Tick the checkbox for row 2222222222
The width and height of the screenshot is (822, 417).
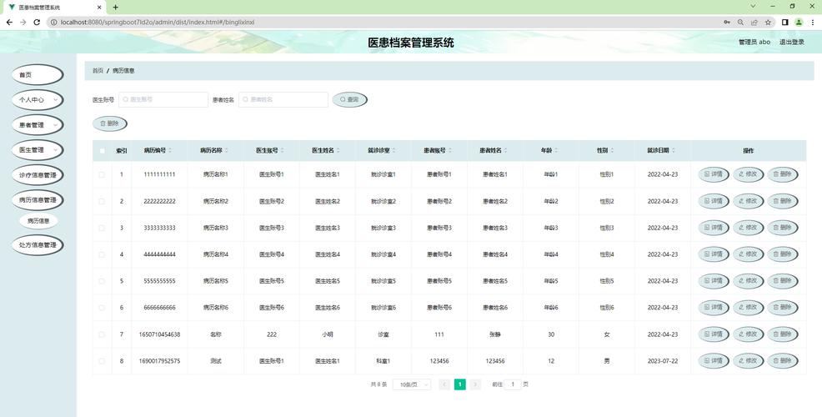point(102,202)
